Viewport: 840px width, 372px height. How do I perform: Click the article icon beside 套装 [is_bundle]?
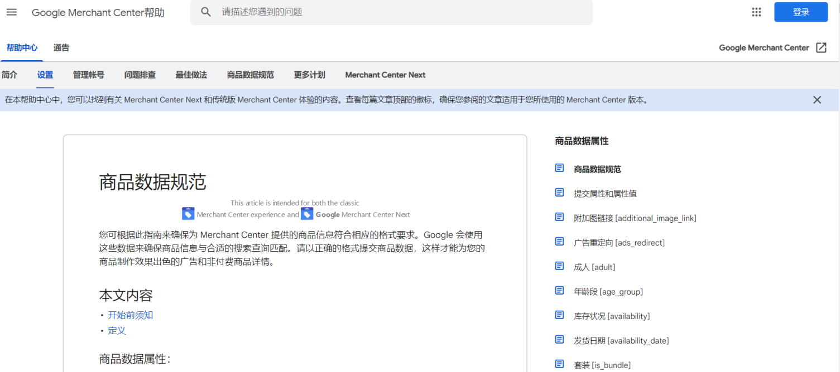pyautogui.click(x=559, y=364)
